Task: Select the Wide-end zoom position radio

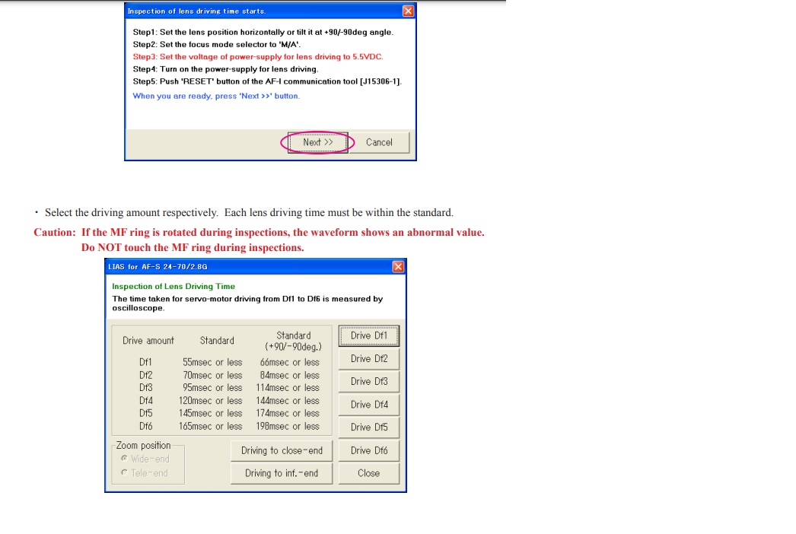Action: point(125,459)
